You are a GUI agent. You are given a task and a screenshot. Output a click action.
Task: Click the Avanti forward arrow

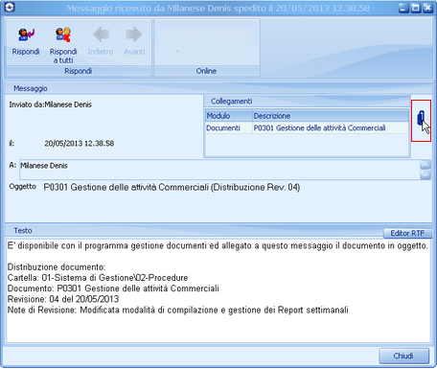(x=134, y=35)
